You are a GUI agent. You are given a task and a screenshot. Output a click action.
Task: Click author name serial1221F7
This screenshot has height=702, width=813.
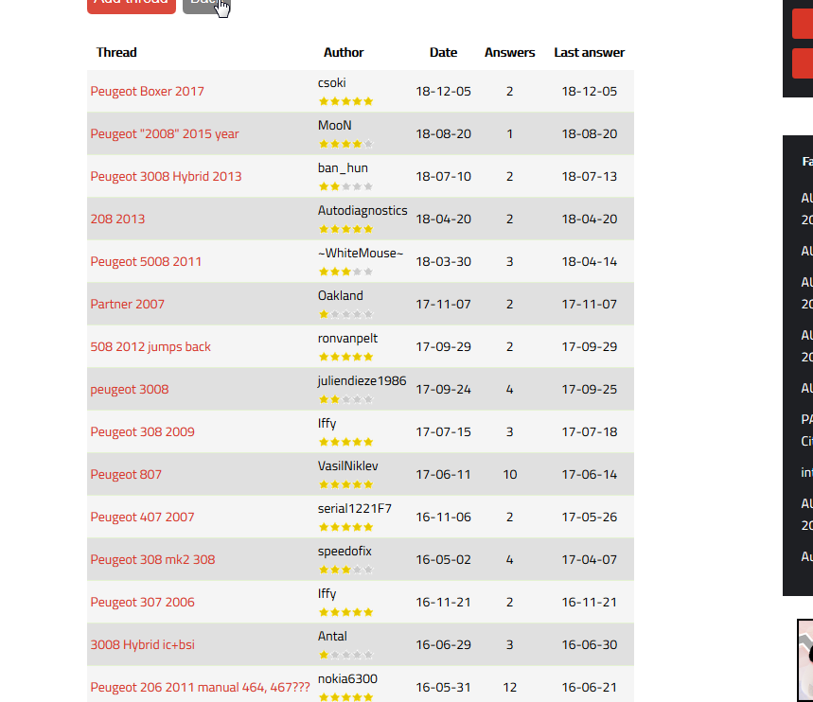click(355, 508)
